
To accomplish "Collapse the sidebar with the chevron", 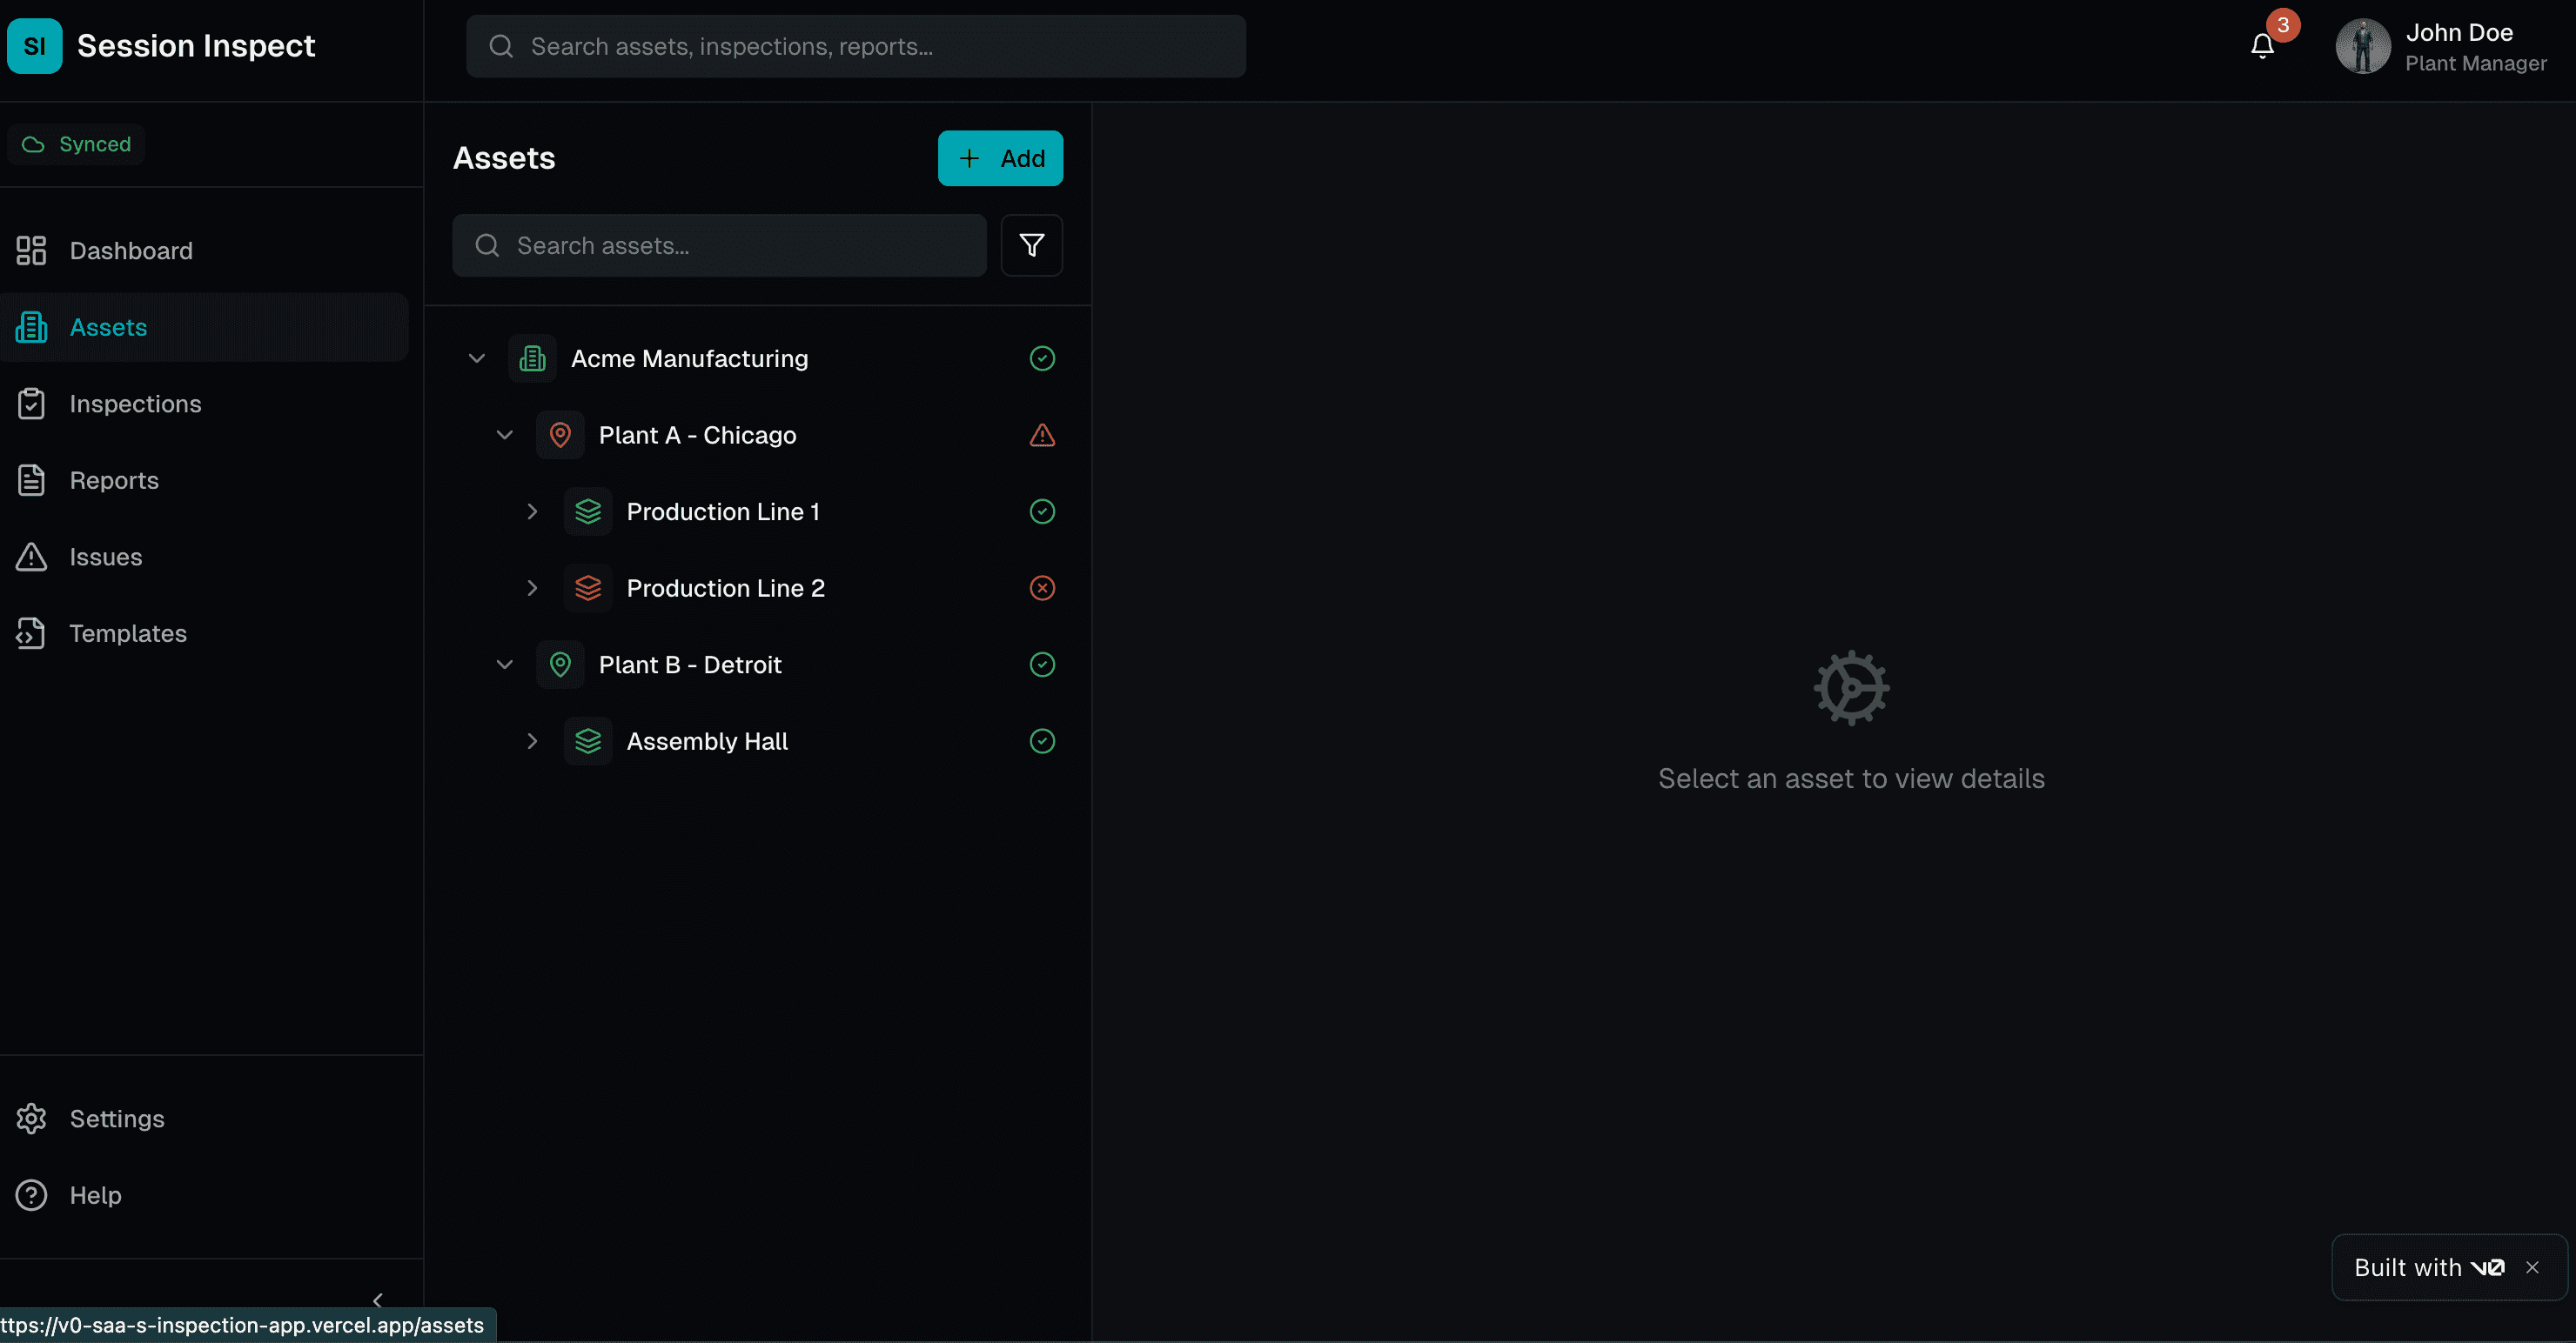I will pos(377,1299).
